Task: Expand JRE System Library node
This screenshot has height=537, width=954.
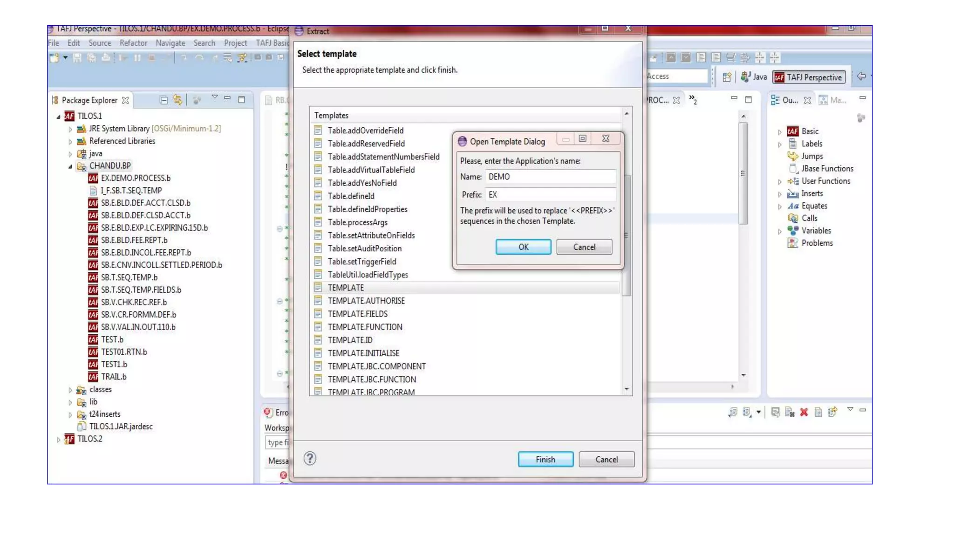Action: (x=70, y=129)
